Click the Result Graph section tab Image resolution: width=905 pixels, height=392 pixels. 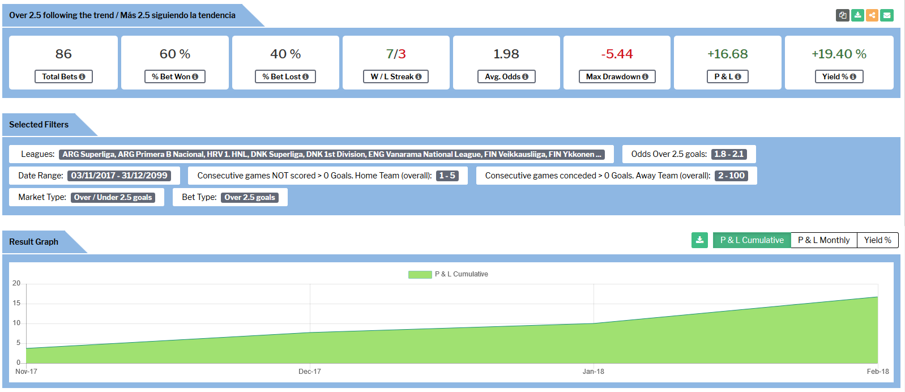34,242
